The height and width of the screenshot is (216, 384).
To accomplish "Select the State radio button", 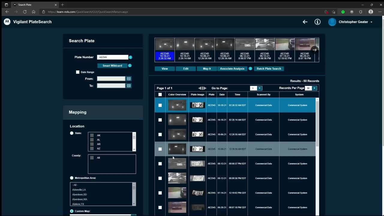I will tap(72, 133).
